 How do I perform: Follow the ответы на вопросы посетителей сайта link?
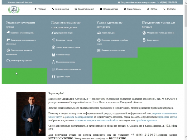point(96,120)
